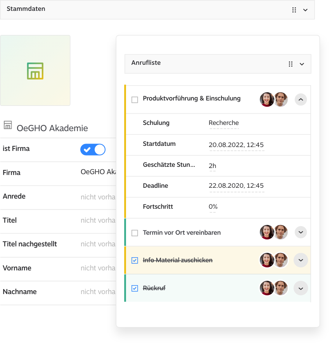Screen dimensions: 334x348
Task: Edit the Schulung value Recherche
Action: click(224, 123)
